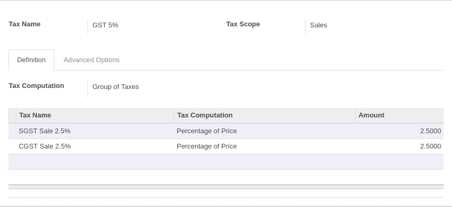Open the Advanced Options tab
Screen dimensions: 452x207
(x=91, y=60)
